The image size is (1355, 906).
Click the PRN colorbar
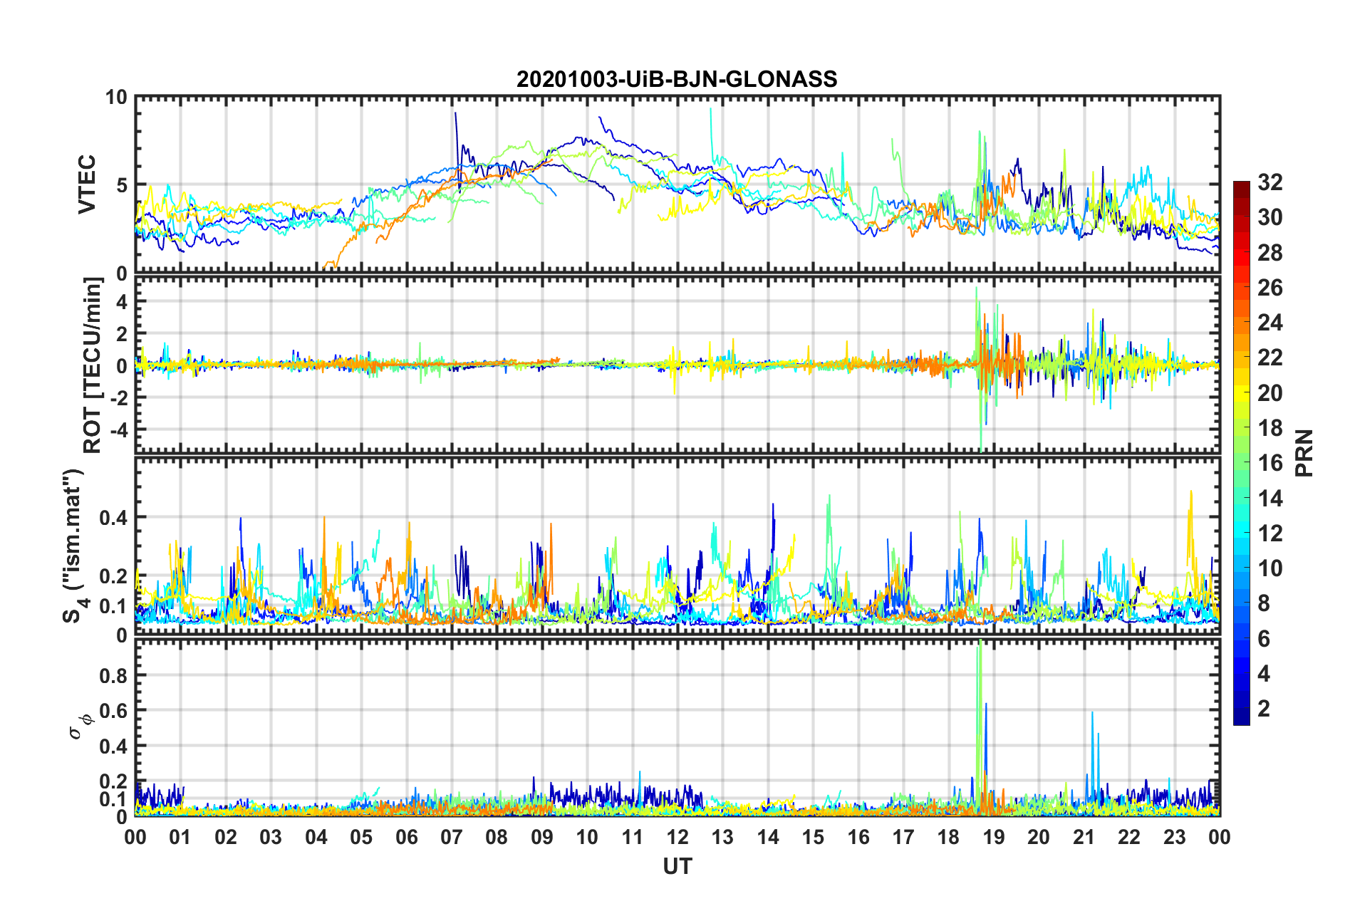(x=1241, y=453)
